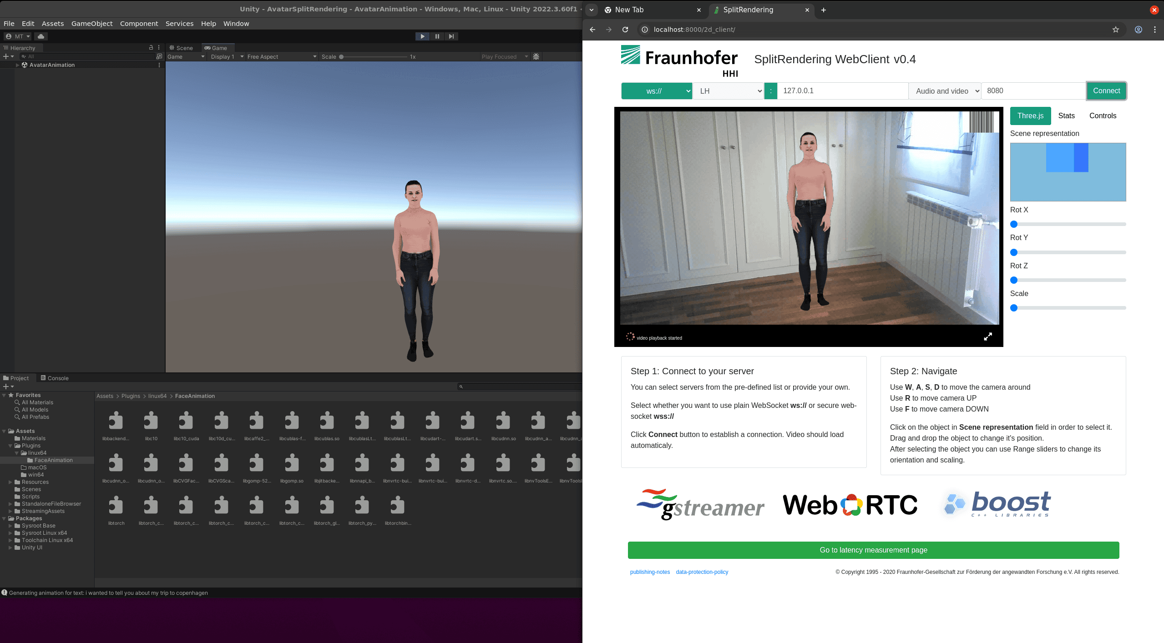Open Unity cloud services icon

tap(41, 36)
